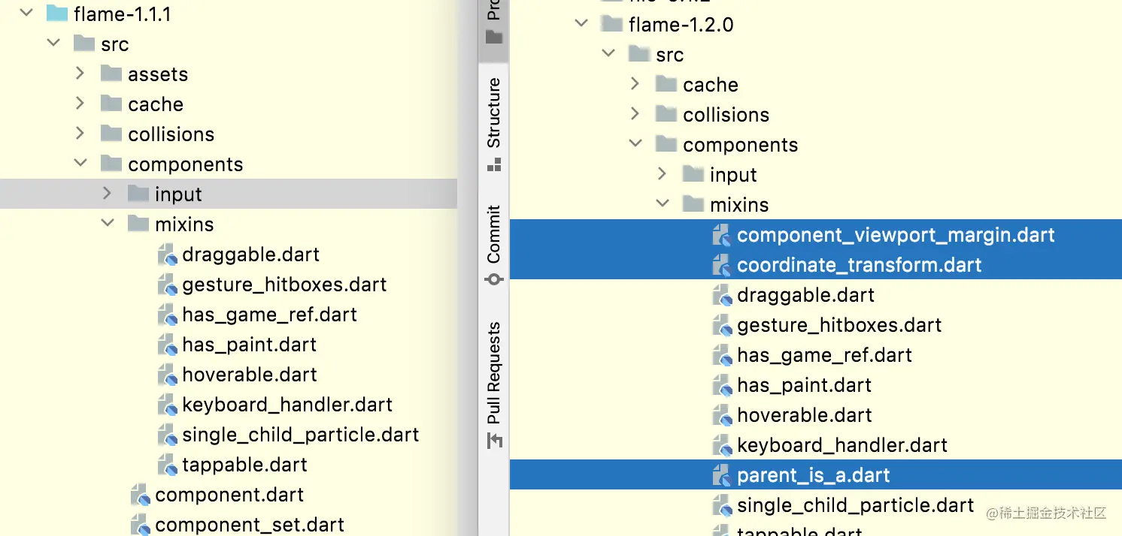Expand the highlighted input folder chevron
Image resolution: width=1122 pixels, height=536 pixels.
click(108, 194)
